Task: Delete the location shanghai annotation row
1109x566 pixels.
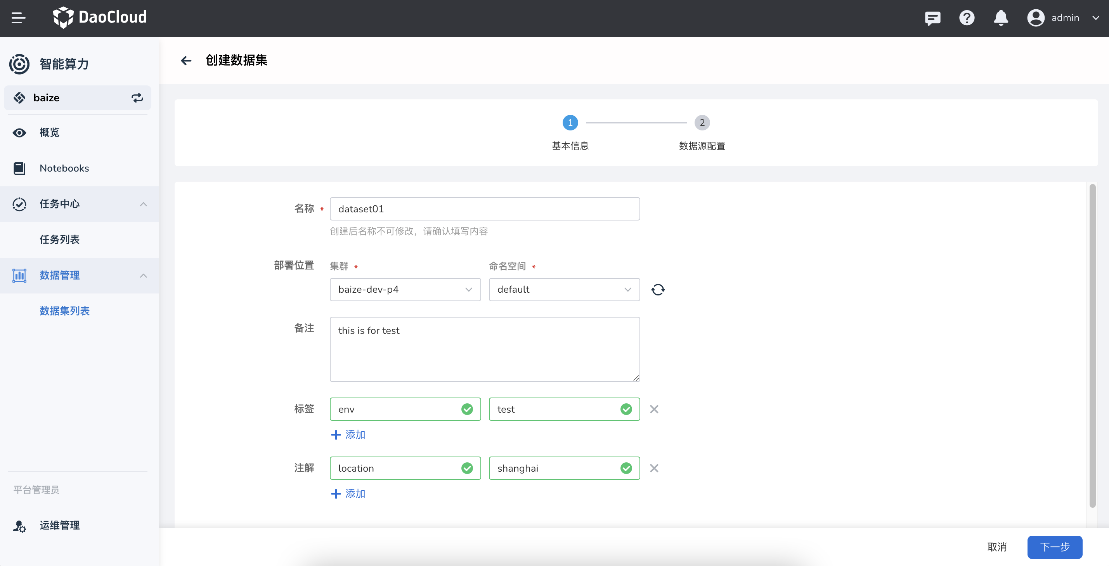Action: 654,468
